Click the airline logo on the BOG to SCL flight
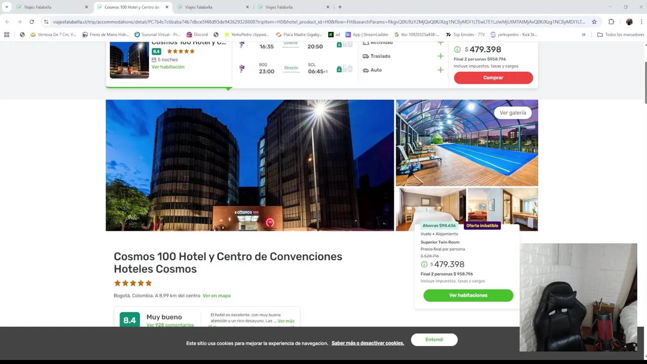 coord(242,68)
